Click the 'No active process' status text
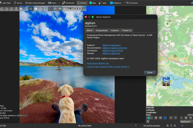 152,126
